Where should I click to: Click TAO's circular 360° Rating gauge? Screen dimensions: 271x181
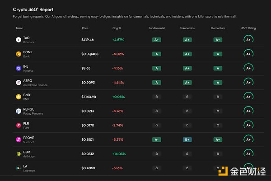248,40
